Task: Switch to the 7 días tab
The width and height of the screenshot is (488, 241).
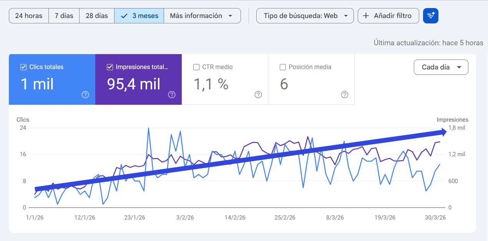Action: [64, 16]
